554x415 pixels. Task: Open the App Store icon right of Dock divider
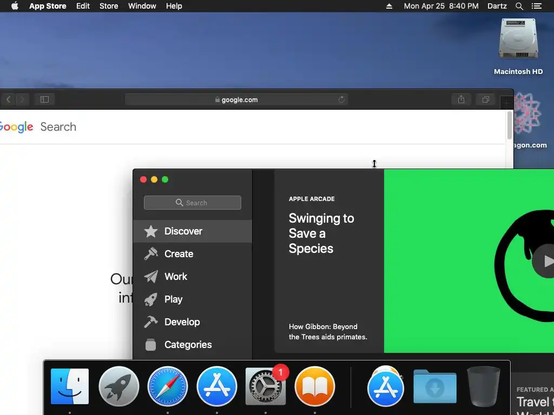(385, 387)
